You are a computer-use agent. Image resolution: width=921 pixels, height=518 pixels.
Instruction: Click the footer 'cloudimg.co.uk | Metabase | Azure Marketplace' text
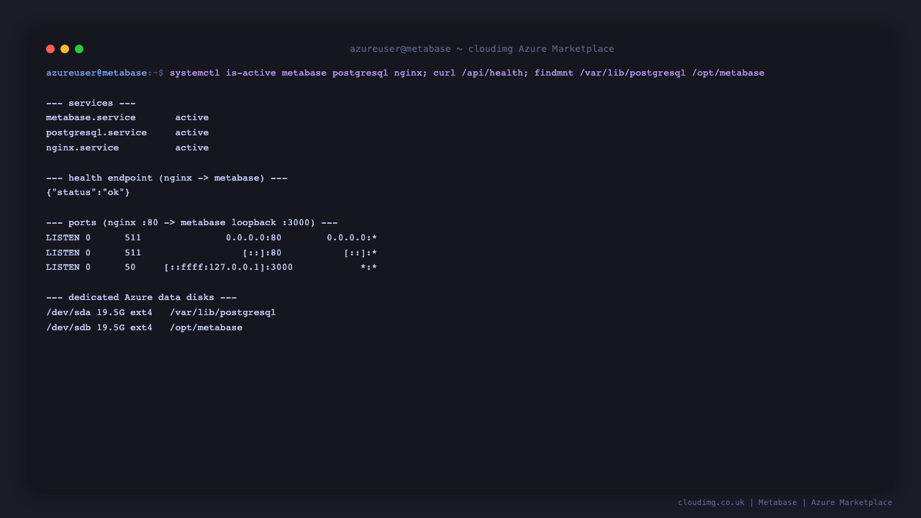785,502
